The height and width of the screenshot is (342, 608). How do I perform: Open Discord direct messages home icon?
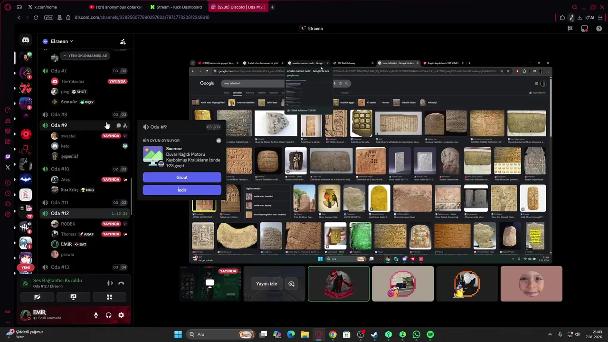pyautogui.click(x=26, y=40)
